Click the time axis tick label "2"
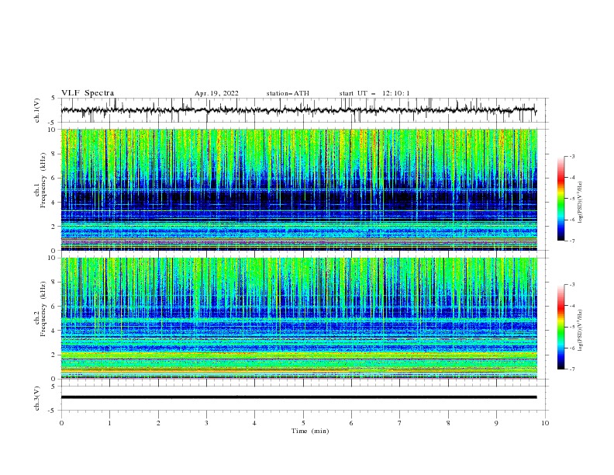The height and width of the screenshot is (475, 614). tap(158, 423)
